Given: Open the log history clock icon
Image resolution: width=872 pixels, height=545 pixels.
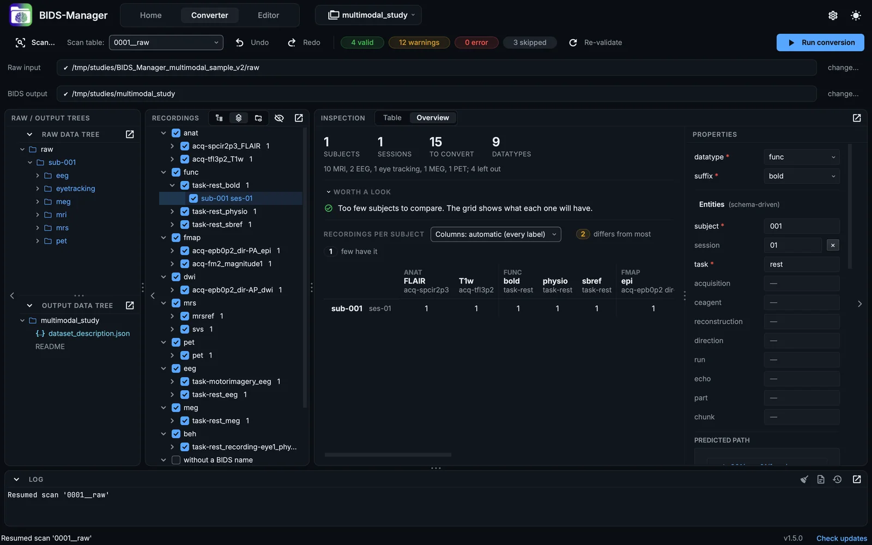Looking at the screenshot, I should click(x=838, y=479).
